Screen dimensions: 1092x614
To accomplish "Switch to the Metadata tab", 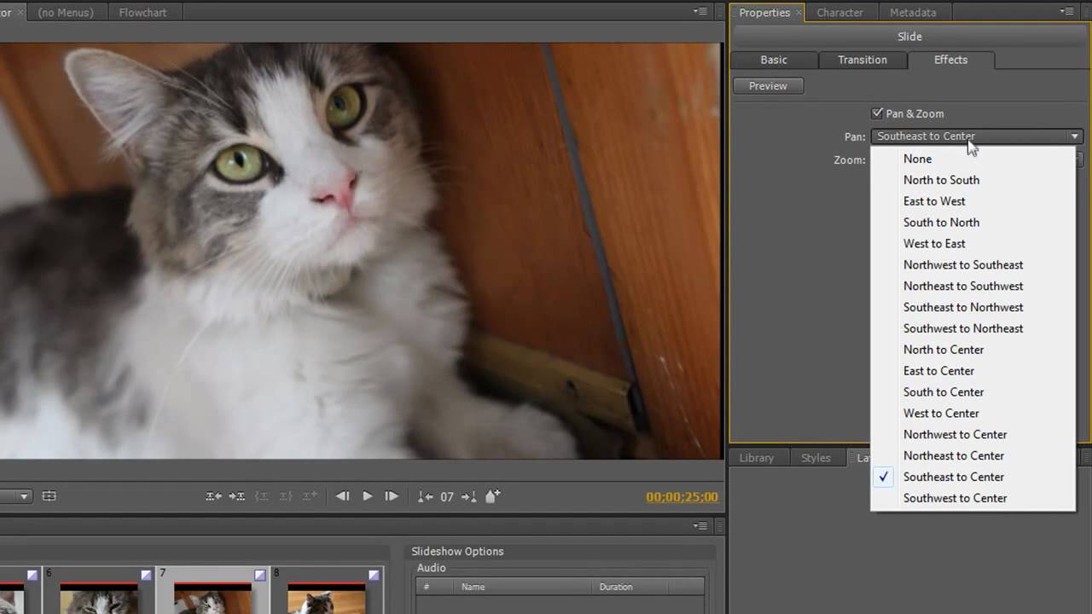I will (913, 13).
